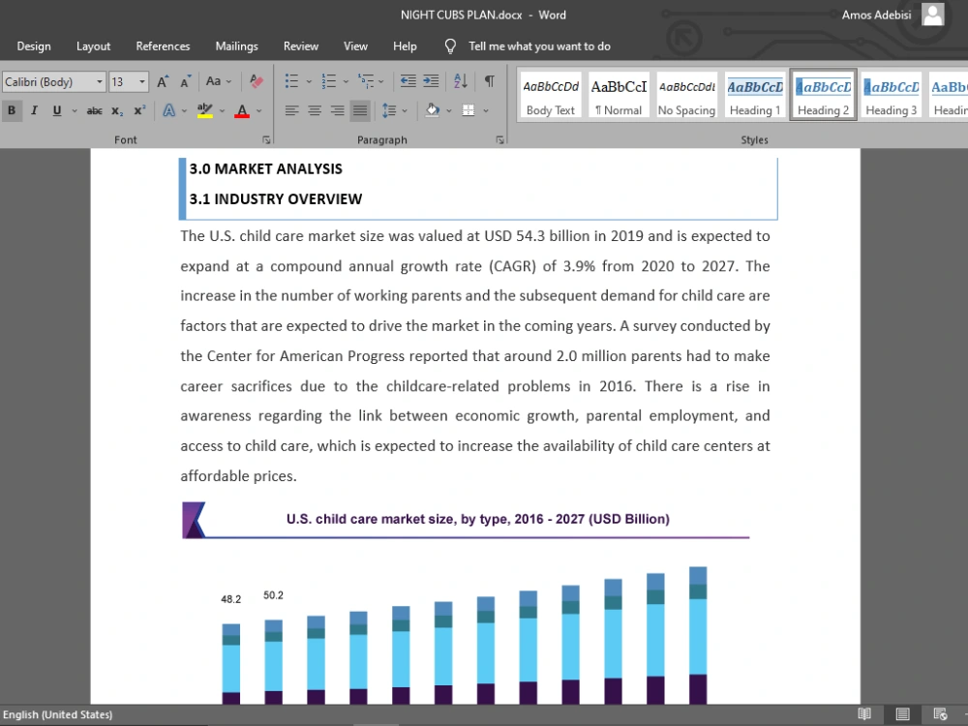The width and height of the screenshot is (968, 726).
Task: Apply Text Effects and Typography
Action: coord(168,110)
